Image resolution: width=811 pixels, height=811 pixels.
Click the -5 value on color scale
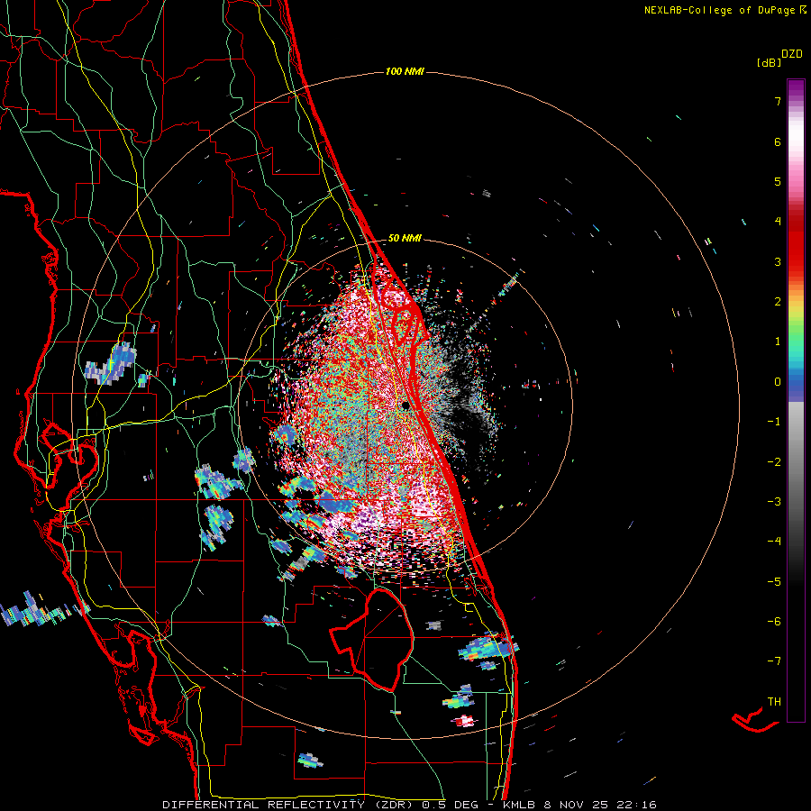[x=774, y=581]
